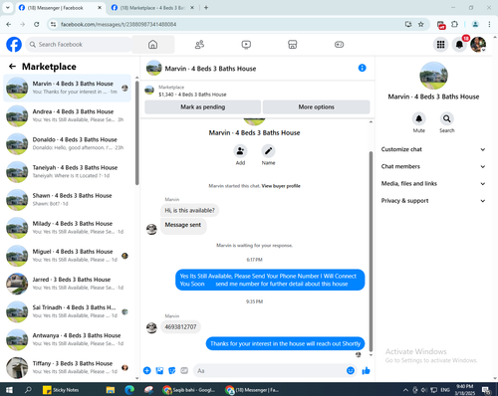Open Jarred 3 Beds conversation

pos(67,284)
